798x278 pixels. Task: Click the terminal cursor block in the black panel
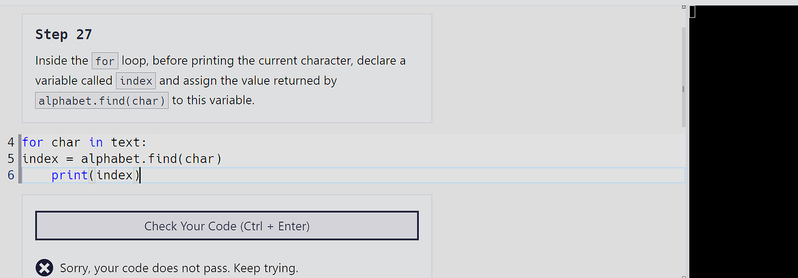[692, 12]
